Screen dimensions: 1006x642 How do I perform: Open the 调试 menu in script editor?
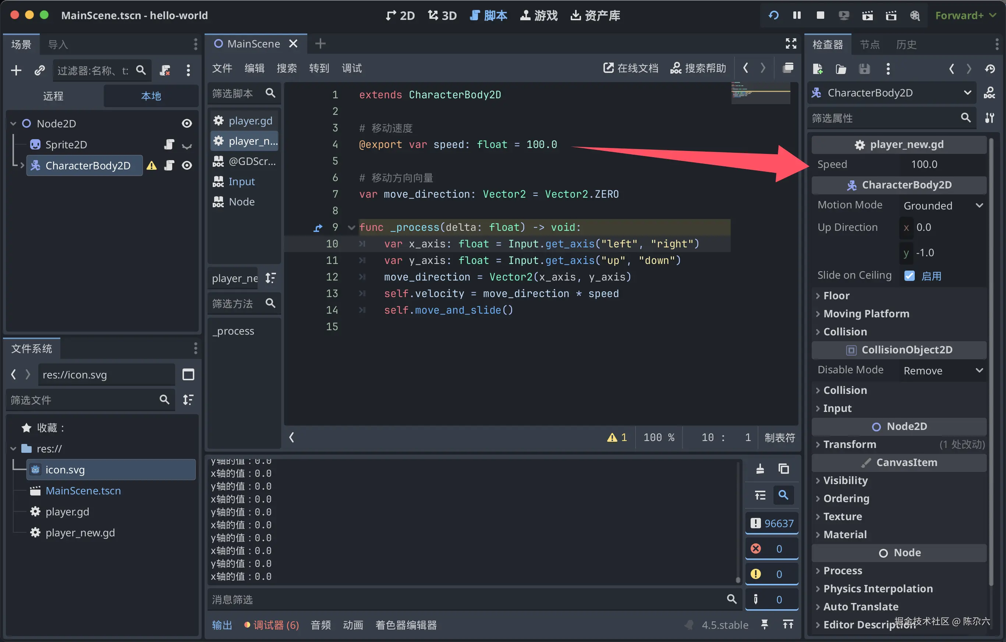351,68
